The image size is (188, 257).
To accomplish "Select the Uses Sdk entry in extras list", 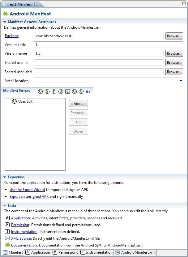I will tap(22, 102).
